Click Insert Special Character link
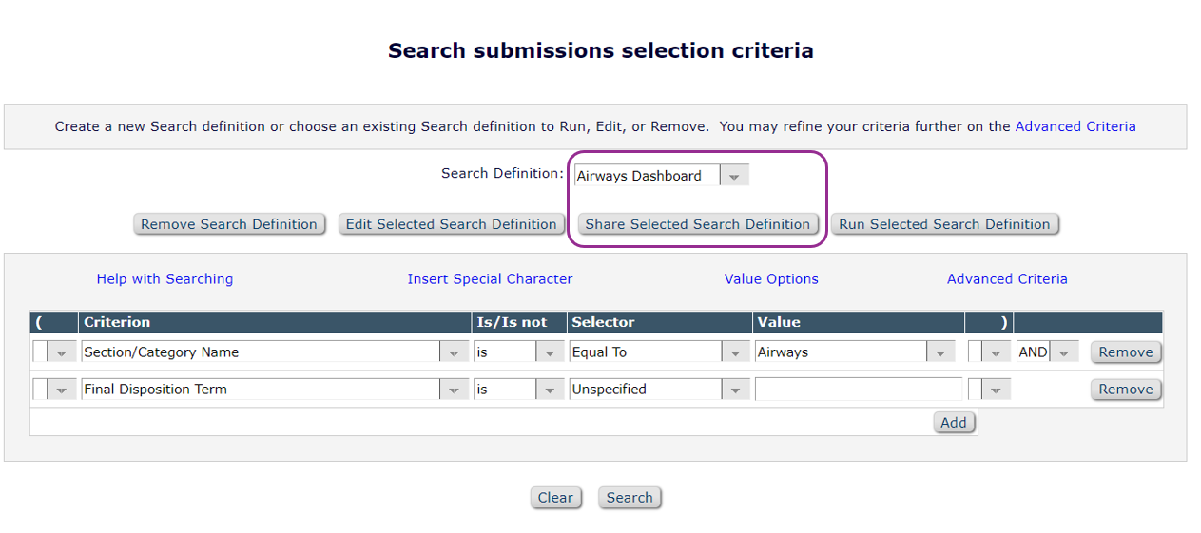 click(x=490, y=279)
